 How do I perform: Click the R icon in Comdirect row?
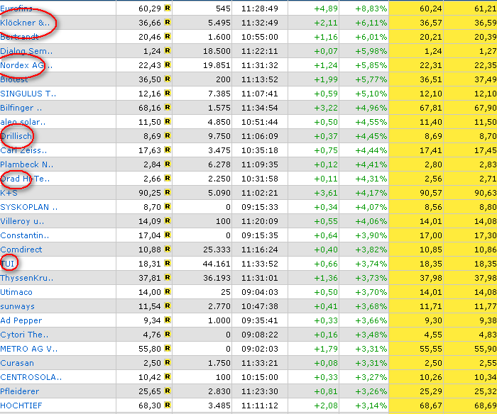(x=168, y=250)
